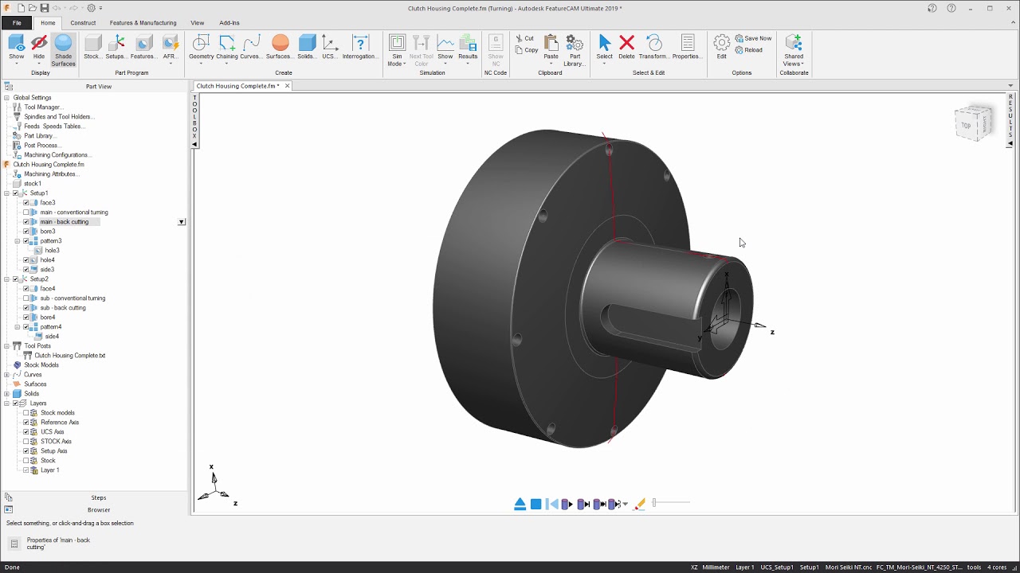Open the Setups tool
Image resolution: width=1020 pixels, height=573 pixels.
[x=116, y=48]
